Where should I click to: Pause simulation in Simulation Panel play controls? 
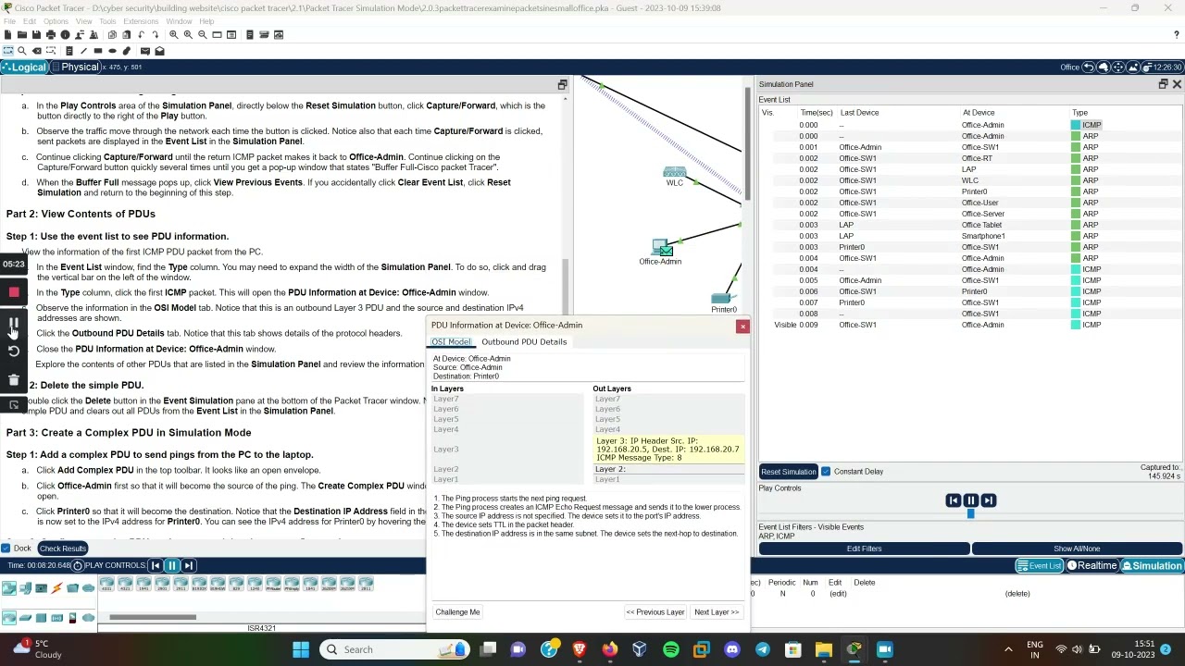tap(970, 500)
